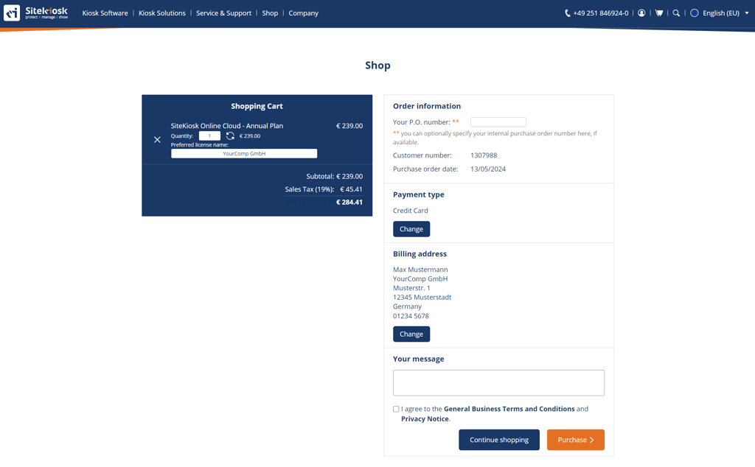Click Continue shopping button

[x=498, y=440]
